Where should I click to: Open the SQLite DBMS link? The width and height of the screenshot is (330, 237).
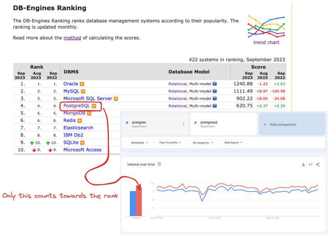(71, 142)
